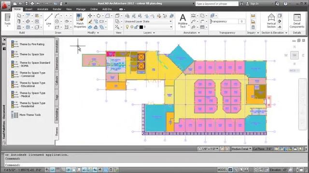Click the Vertical Section tool

tap(271, 21)
